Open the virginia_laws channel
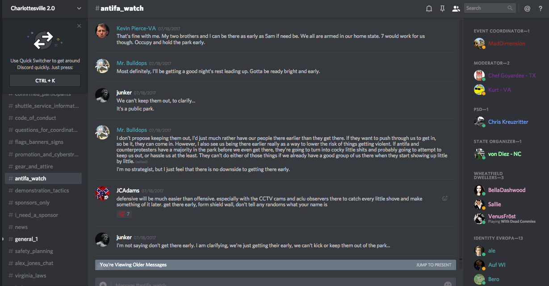The width and height of the screenshot is (549, 286). coord(30,276)
